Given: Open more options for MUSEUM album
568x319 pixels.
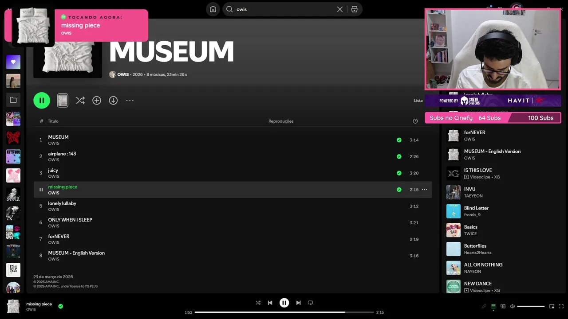Looking at the screenshot, I should (x=130, y=101).
